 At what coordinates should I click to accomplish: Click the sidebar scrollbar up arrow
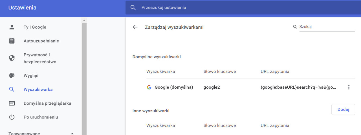pyautogui.click(x=84, y=20)
